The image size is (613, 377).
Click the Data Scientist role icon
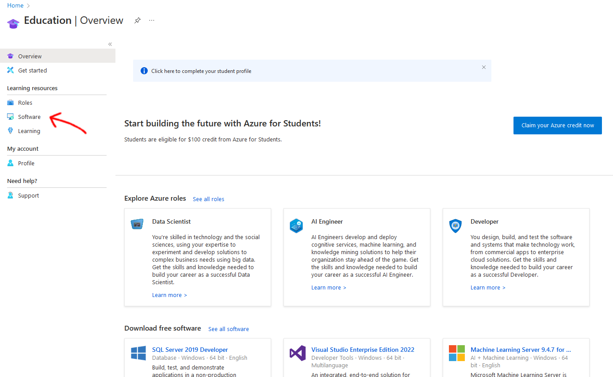[x=137, y=224]
